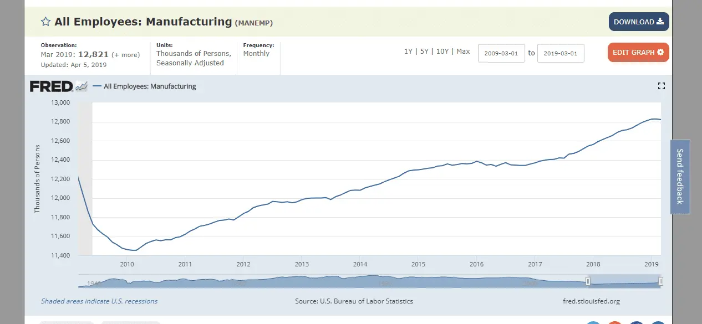Click the left handle of the range slider
Image resolution: width=702 pixels, height=324 pixels.
(x=588, y=282)
